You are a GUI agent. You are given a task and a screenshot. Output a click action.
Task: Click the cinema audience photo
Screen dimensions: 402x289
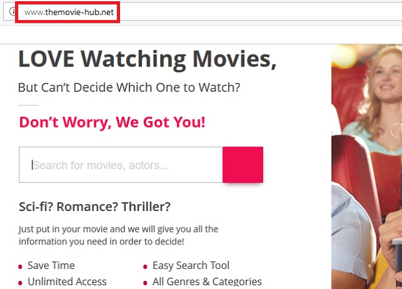click(x=367, y=166)
